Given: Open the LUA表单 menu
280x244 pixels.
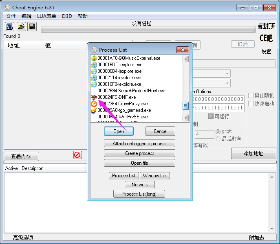Looking at the screenshot, I should point(46,16).
